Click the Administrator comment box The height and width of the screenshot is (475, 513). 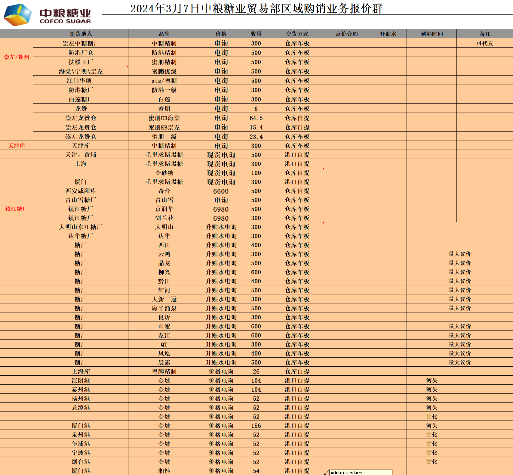tap(360, 472)
